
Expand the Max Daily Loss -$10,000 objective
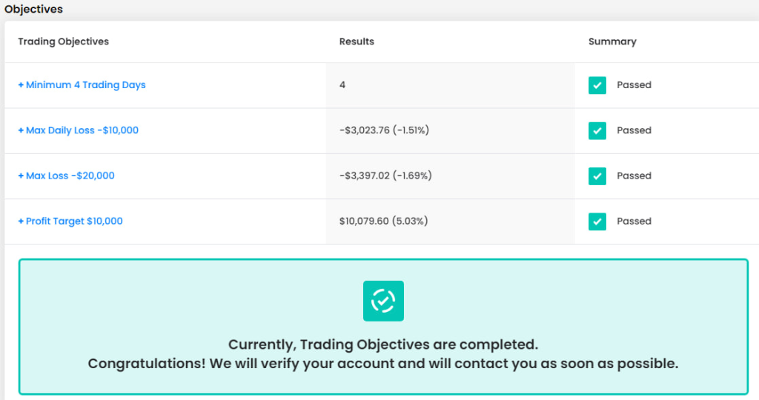click(x=78, y=130)
